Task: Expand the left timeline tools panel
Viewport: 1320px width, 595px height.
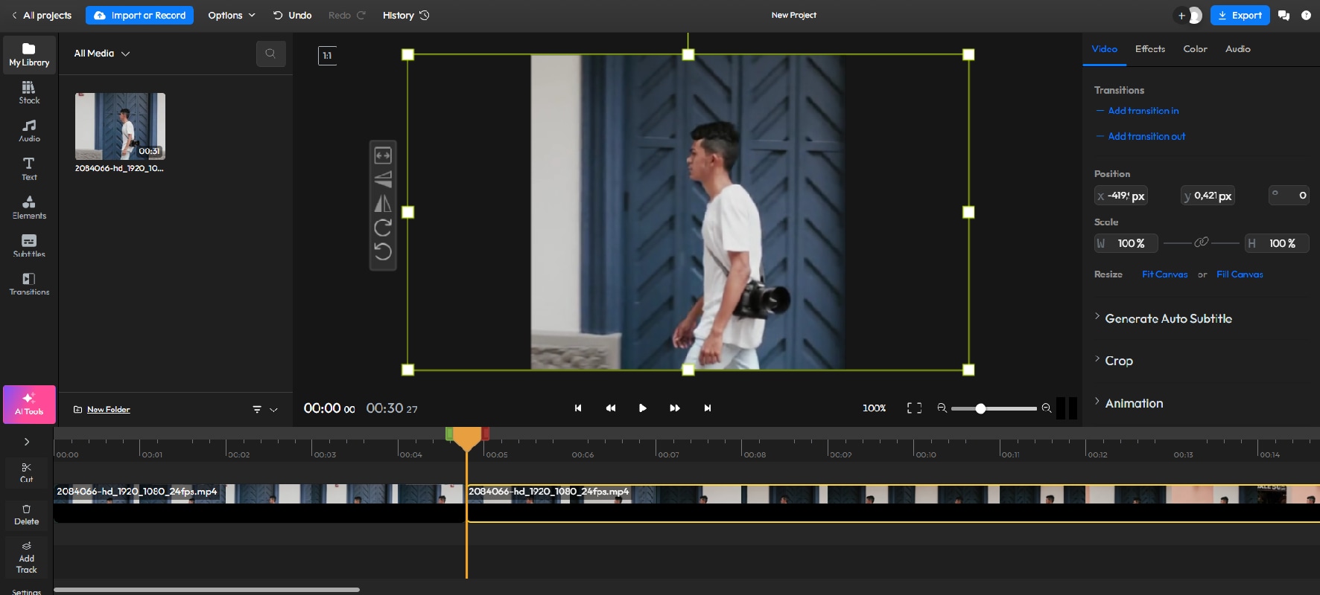Action: (x=27, y=442)
